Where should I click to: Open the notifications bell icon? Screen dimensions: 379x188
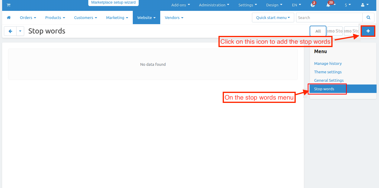[328, 5]
